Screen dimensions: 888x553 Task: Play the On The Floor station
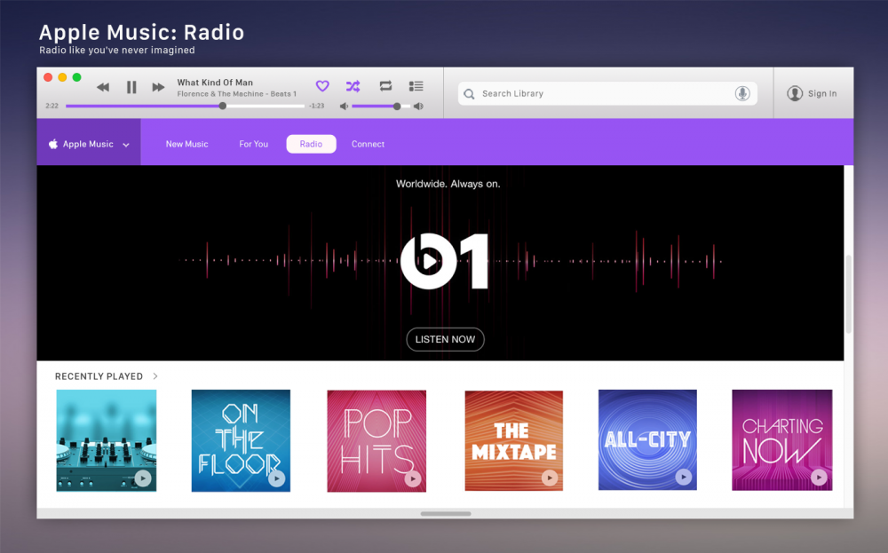276,478
